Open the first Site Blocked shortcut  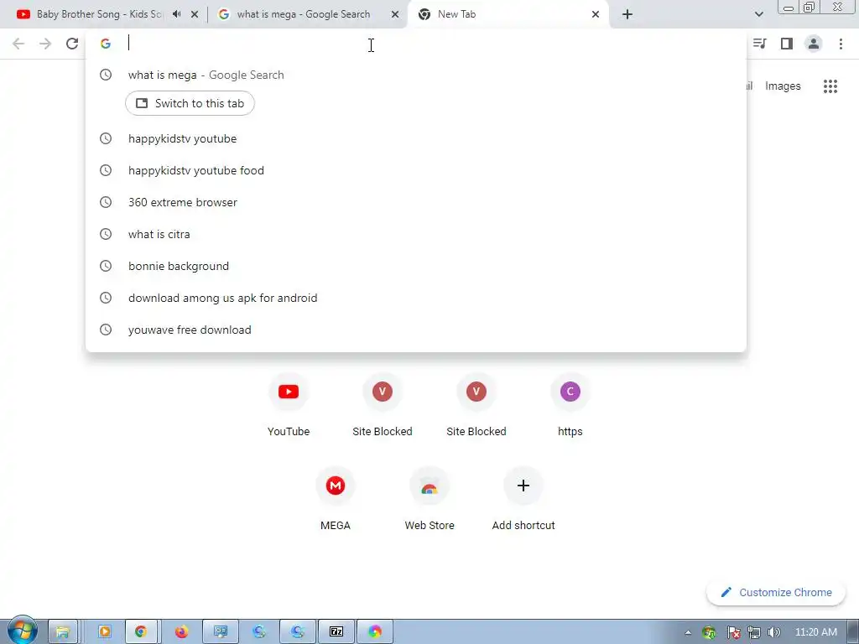coord(383,405)
